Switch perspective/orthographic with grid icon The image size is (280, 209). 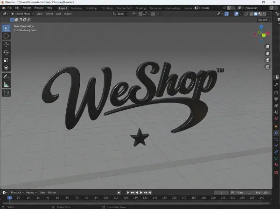[x=267, y=67]
